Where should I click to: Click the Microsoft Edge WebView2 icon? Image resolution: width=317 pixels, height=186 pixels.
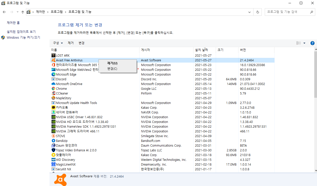(53, 70)
